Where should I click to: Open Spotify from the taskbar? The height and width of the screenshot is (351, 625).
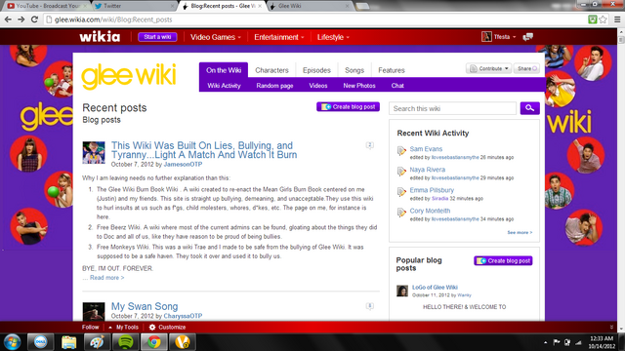pyautogui.click(x=126, y=342)
